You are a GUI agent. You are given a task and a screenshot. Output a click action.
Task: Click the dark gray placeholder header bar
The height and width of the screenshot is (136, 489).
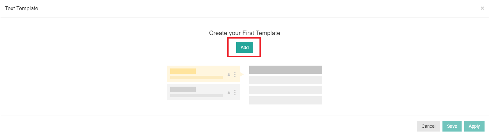tap(286, 70)
